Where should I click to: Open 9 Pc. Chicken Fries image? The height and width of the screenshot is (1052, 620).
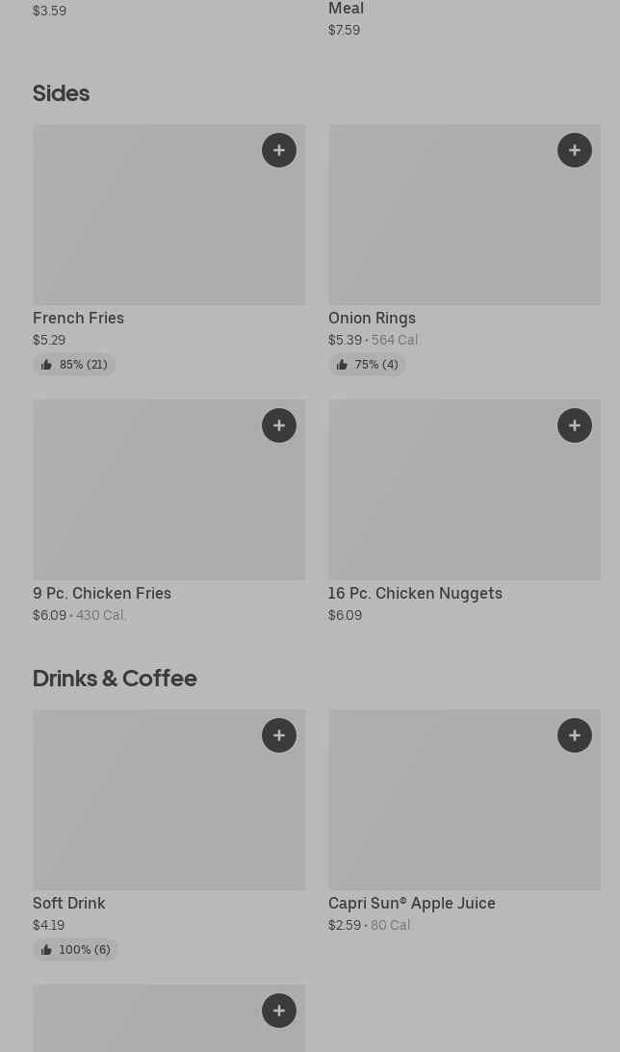click(144, 500)
